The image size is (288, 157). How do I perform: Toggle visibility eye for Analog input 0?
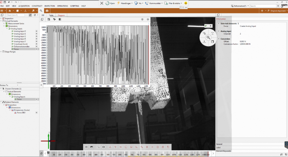pos(37,31)
